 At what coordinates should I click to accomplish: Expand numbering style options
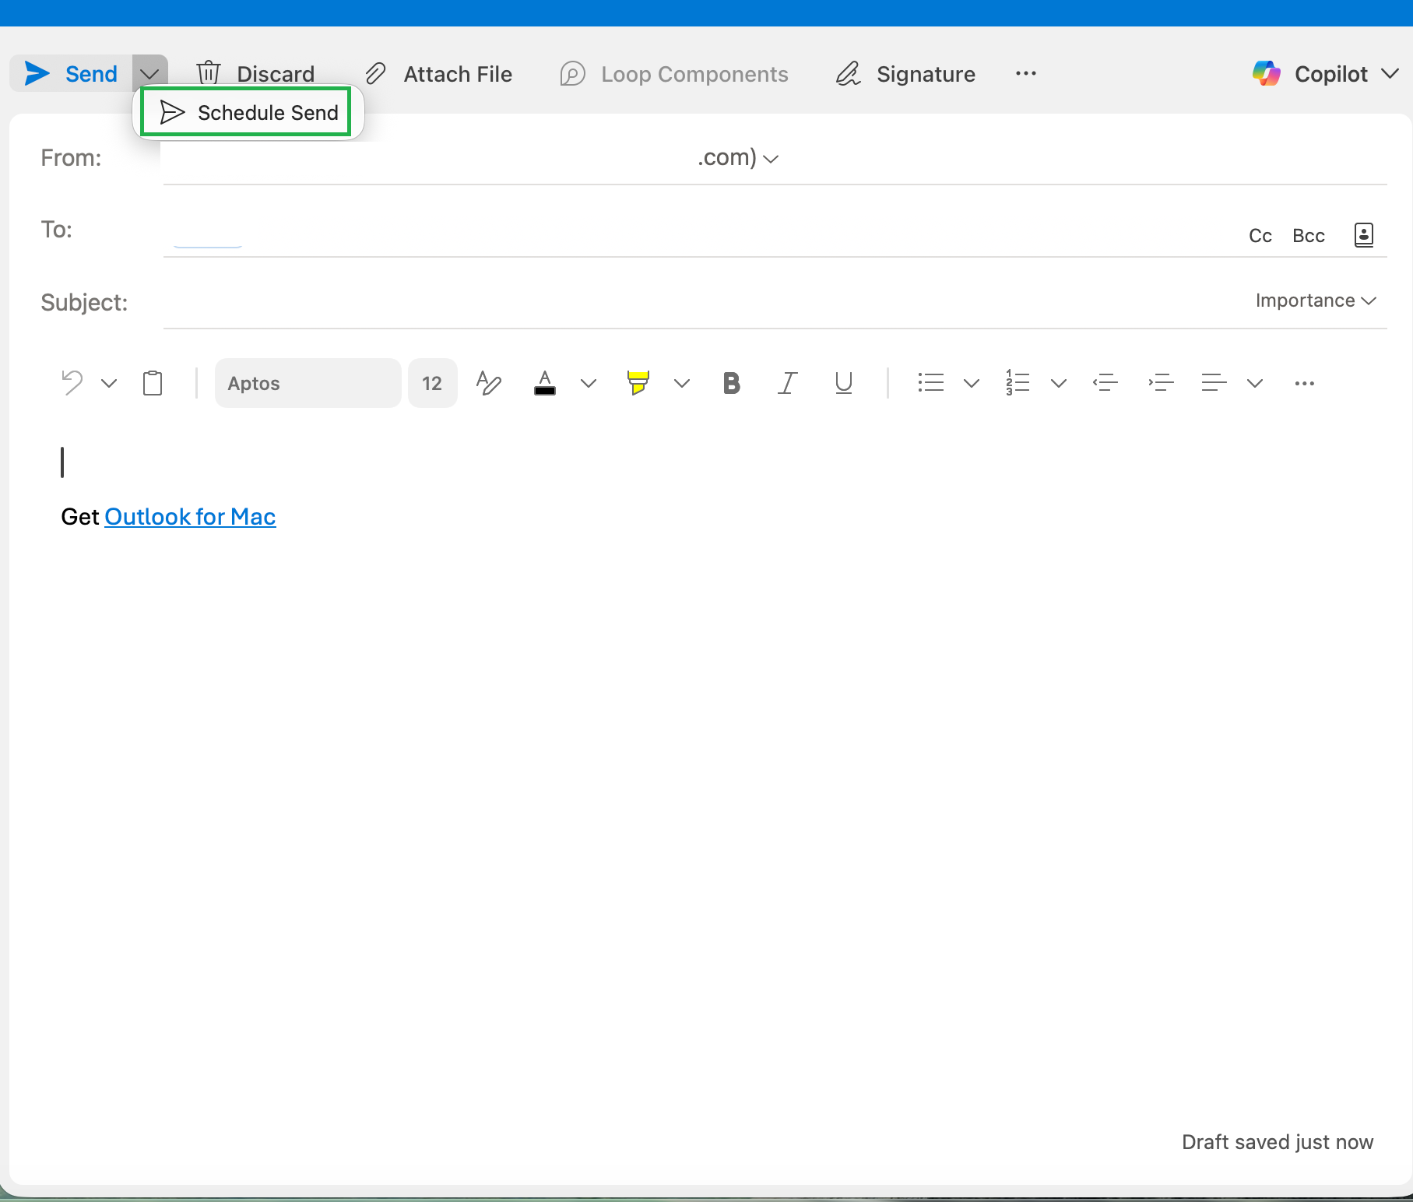click(x=1059, y=383)
